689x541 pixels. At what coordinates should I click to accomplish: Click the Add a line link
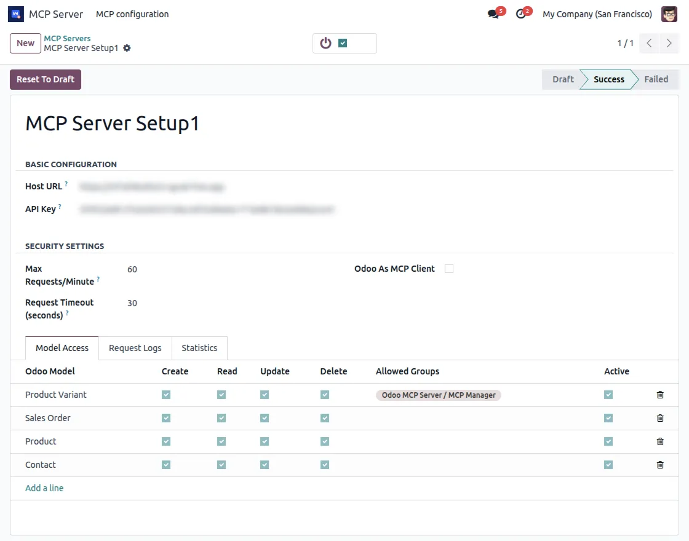[x=44, y=488]
